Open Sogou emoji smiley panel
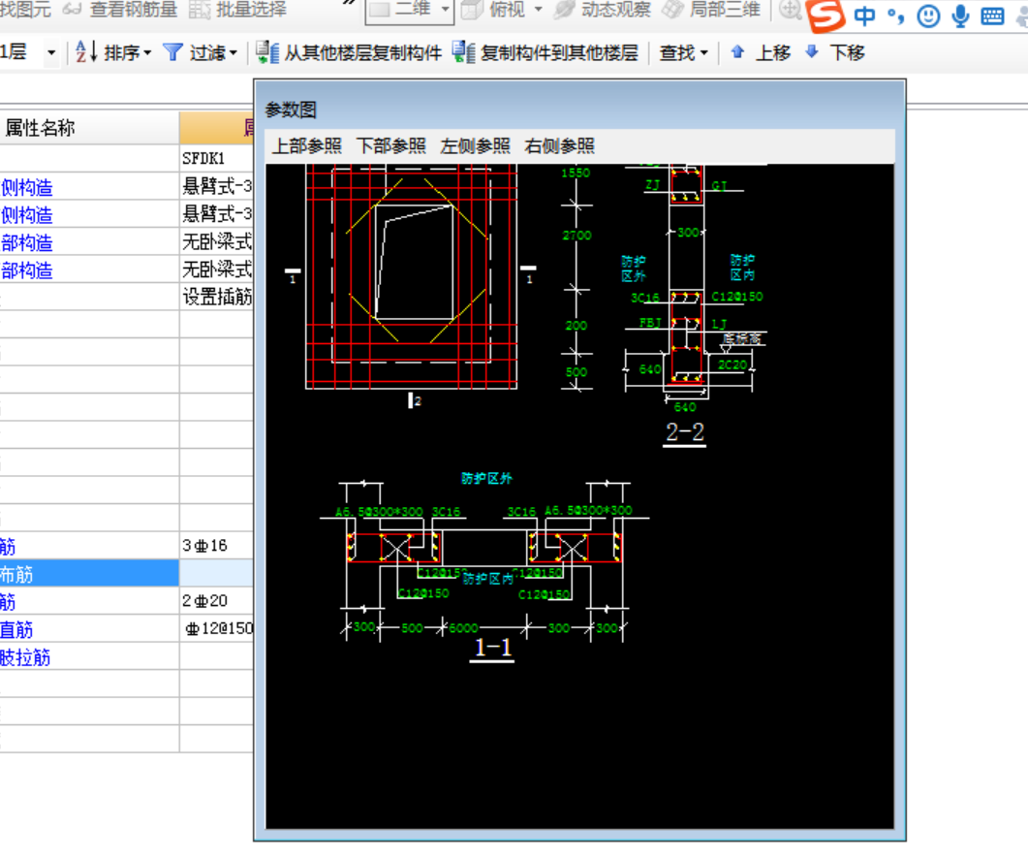1028x857 pixels. 928,16
